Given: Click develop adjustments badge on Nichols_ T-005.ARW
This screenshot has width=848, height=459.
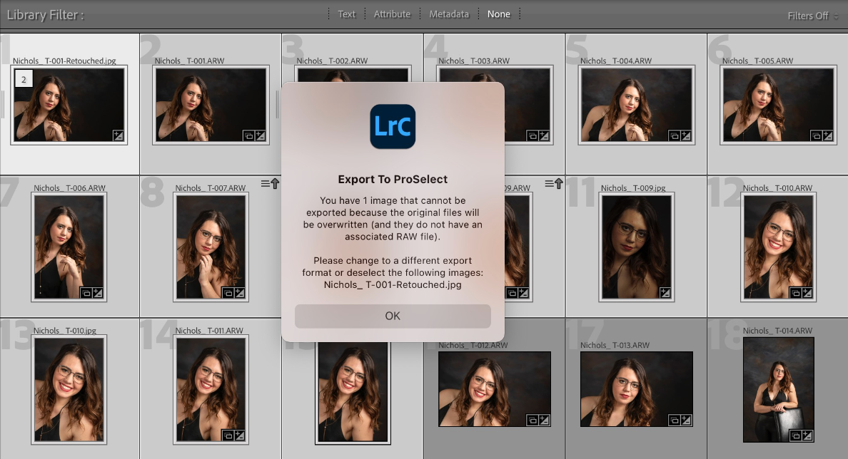Looking at the screenshot, I should coord(827,135).
